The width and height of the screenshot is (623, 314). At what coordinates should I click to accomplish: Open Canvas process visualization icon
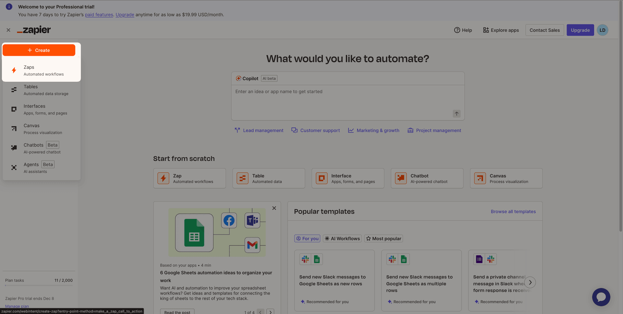pyautogui.click(x=14, y=128)
